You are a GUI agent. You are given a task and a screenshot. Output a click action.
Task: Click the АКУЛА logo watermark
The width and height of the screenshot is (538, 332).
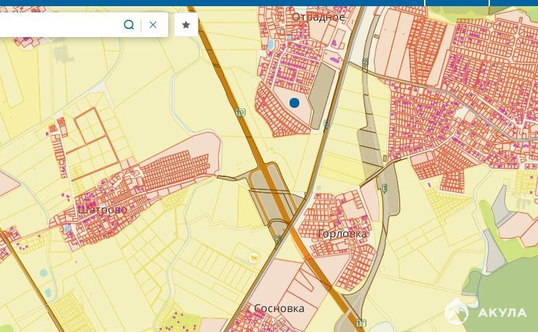coord(486,313)
